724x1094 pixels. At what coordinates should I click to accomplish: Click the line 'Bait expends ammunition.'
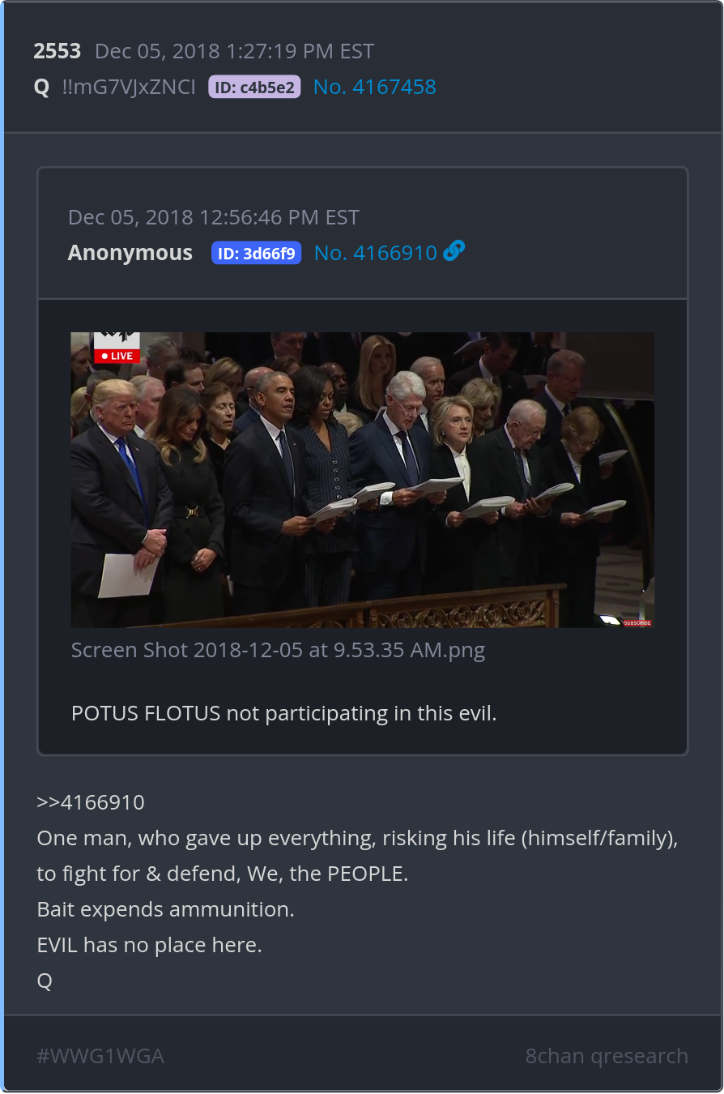[x=165, y=909]
